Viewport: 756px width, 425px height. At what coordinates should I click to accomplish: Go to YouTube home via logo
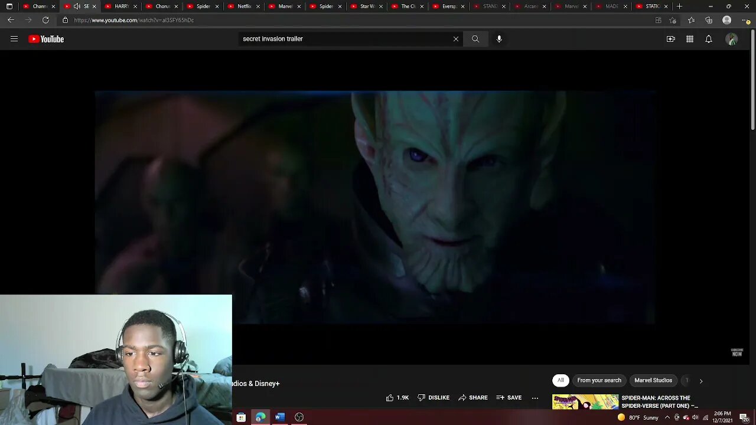pos(46,39)
